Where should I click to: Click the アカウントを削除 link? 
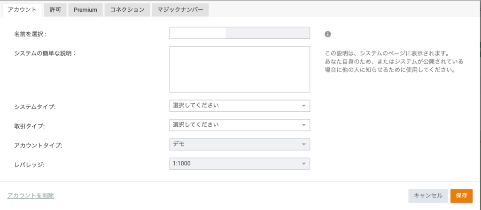(x=31, y=196)
